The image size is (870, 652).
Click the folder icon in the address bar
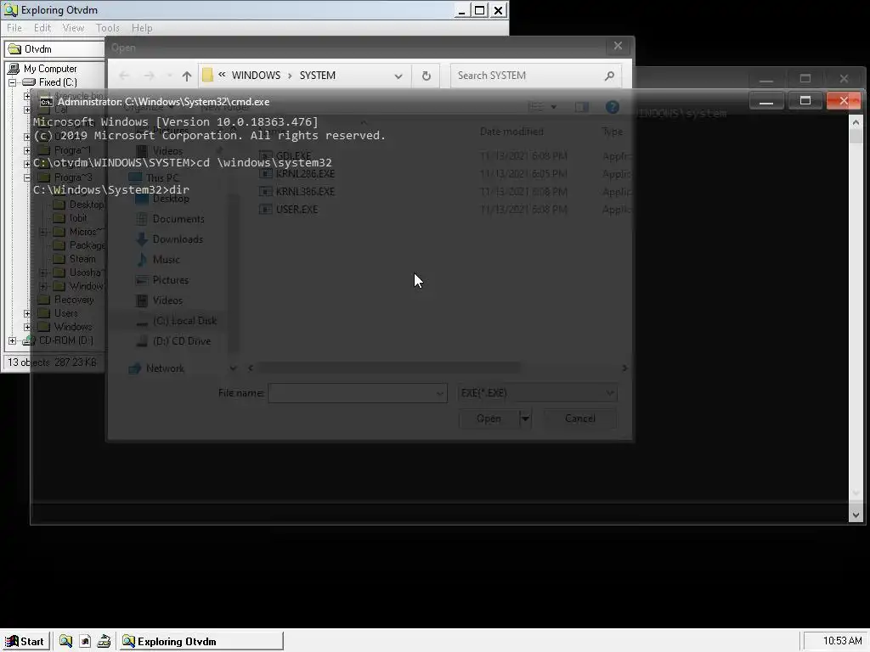tap(207, 75)
